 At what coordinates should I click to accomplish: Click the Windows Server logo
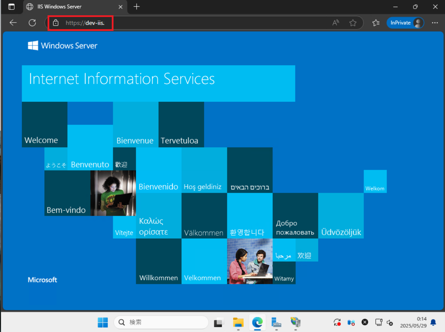coord(63,45)
